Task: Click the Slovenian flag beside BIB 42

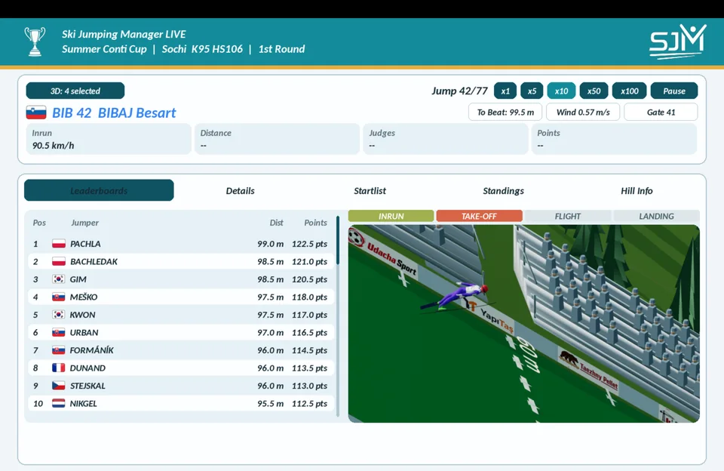Action: tap(36, 112)
